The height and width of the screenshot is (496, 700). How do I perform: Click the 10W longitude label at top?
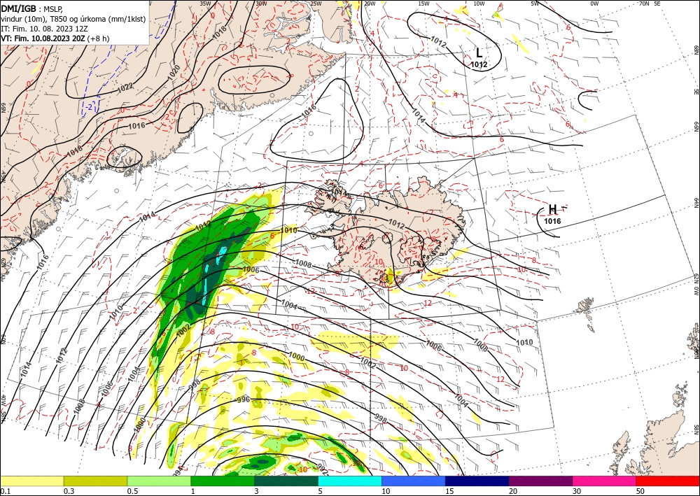pyautogui.click(x=479, y=3)
